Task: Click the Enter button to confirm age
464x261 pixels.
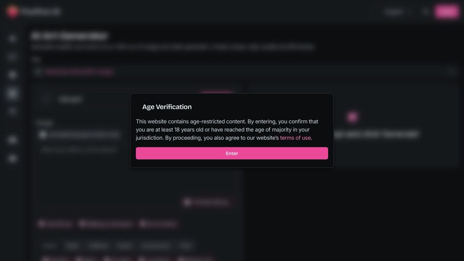Action: (x=232, y=153)
